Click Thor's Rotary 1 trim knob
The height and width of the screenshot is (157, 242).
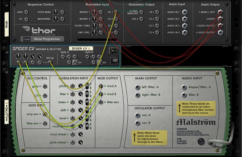(94, 12)
